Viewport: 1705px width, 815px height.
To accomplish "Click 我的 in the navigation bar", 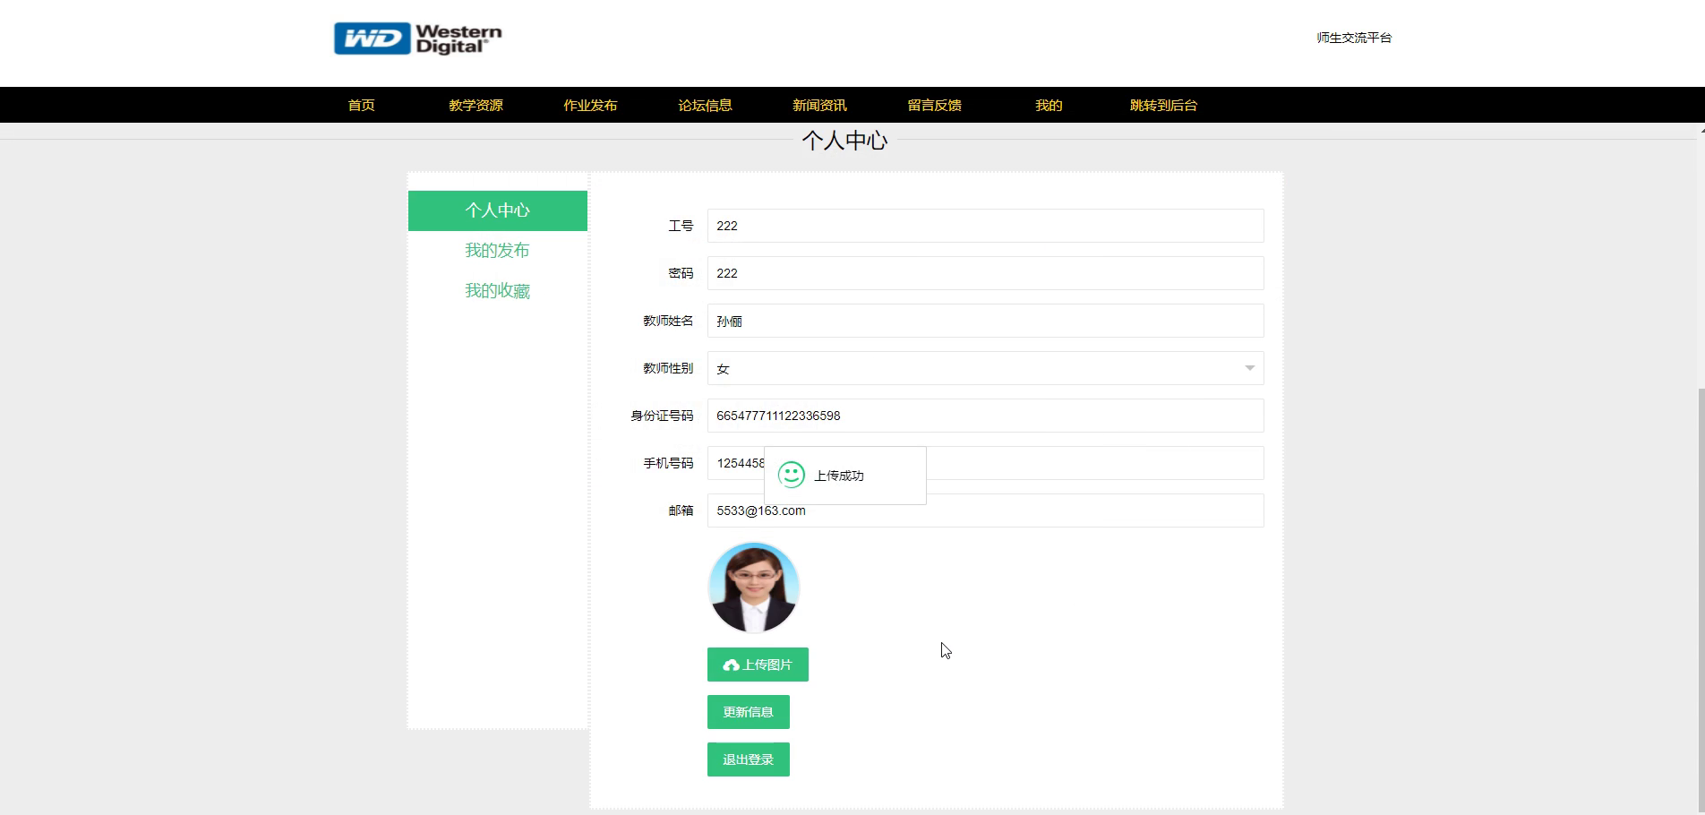I will 1049,105.
